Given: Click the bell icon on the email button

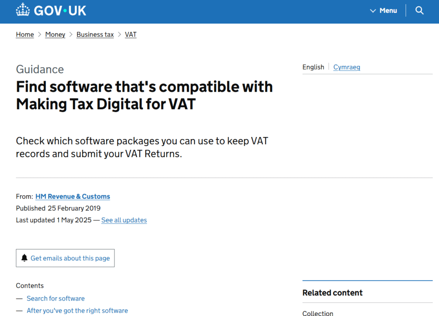Looking at the screenshot, I should pyautogui.click(x=25, y=258).
